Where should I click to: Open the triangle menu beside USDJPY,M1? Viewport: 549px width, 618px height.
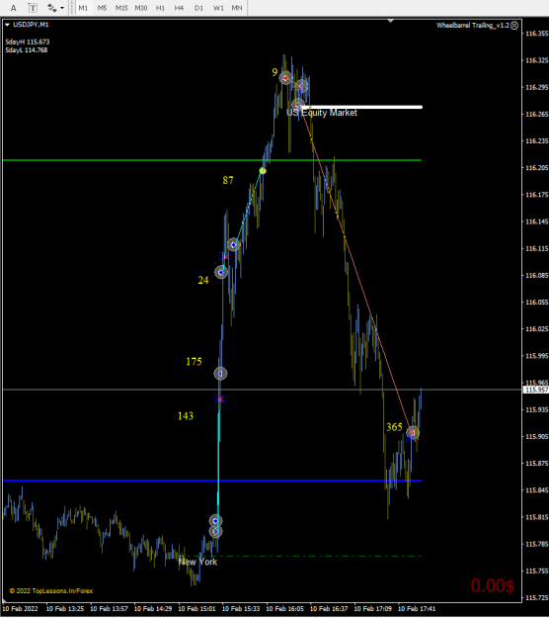click(x=7, y=25)
